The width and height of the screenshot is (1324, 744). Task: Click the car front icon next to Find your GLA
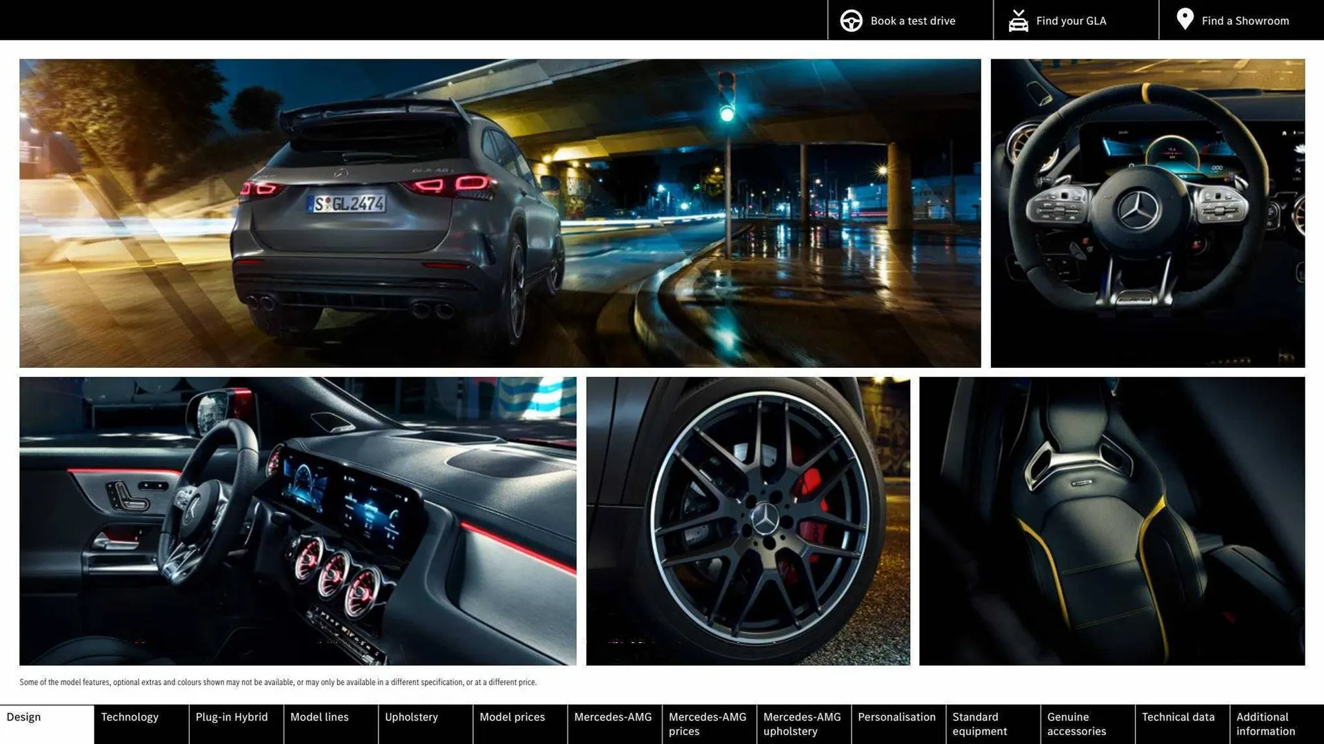coord(1018,20)
